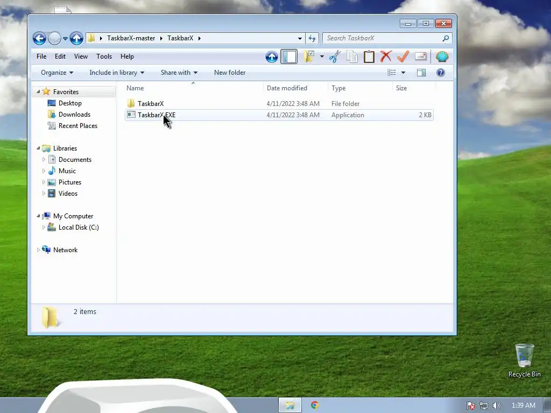551x413 pixels.
Task: Expand the Documents library
Action: tap(44, 160)
